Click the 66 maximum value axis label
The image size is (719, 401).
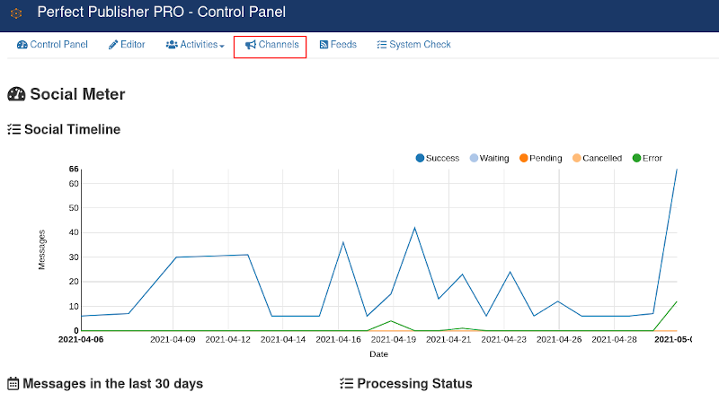pyautogui.click(x=74, y=169)
